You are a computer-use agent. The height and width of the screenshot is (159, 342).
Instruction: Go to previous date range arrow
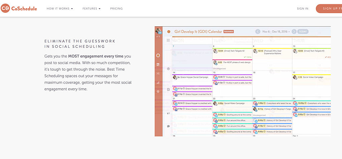[x=258, y=32]
